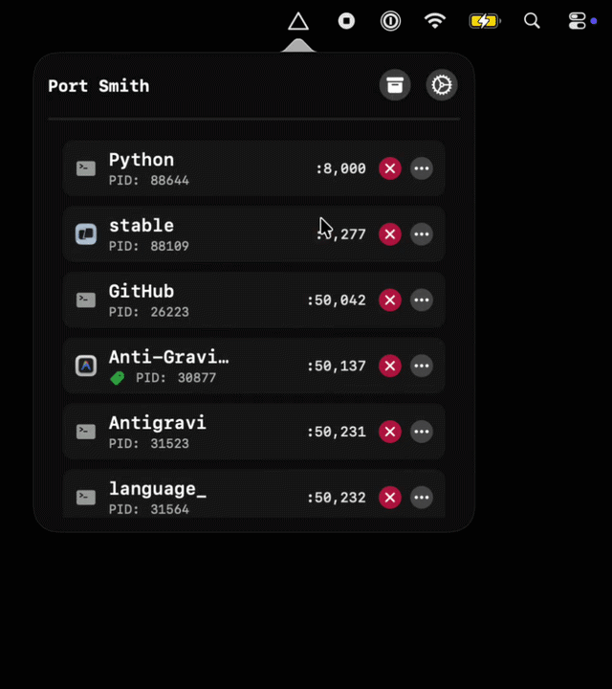The height and width of the screenshot is (689, 612).
Task: Click the Port Smith triangle menu bar icon
Action: coord(298,21)
